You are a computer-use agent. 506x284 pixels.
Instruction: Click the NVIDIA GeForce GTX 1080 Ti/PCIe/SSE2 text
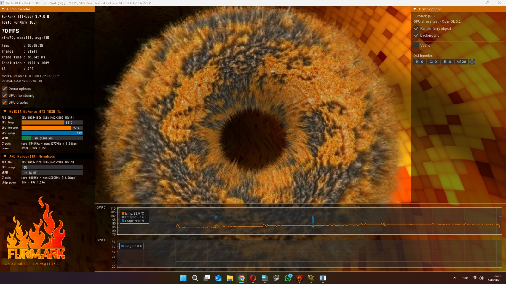(x=30, y=76)
